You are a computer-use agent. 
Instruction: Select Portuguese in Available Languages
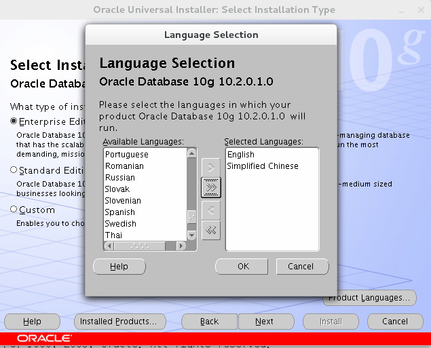(145, 155)
